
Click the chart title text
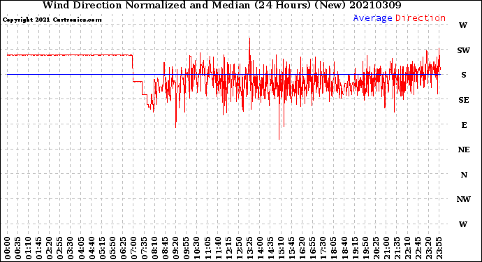click(221, 6)
